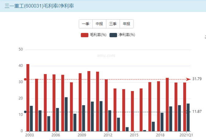Click the 2006 x-axis label
This screenshot has width=206, height=140.
(56, 135)
